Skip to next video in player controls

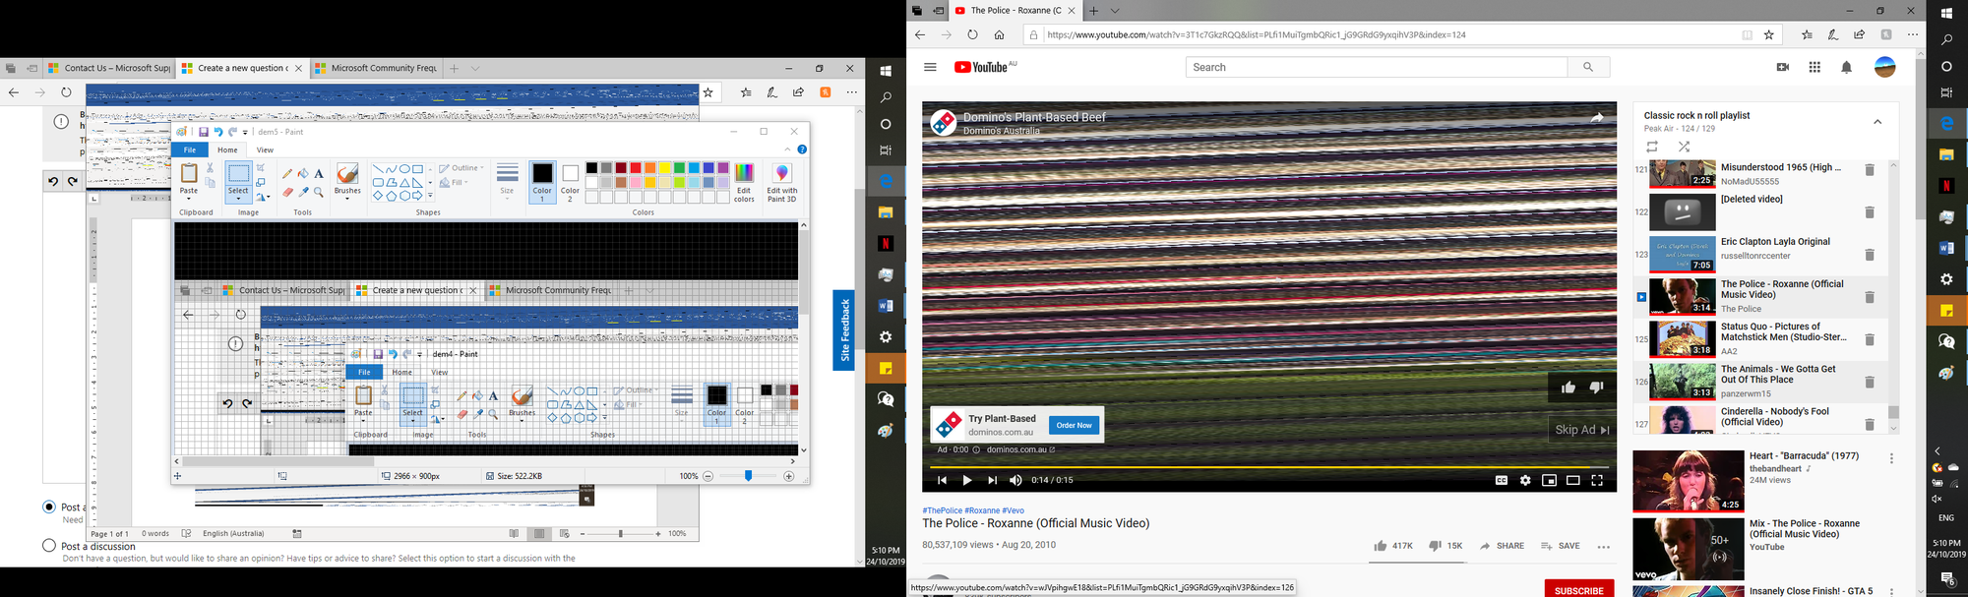(x=992, y=481)
